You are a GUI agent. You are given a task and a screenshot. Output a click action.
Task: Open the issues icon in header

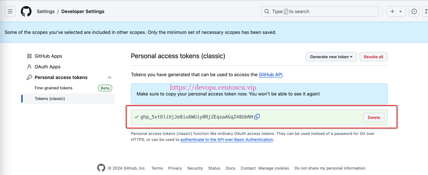click(x=414, y=11)
